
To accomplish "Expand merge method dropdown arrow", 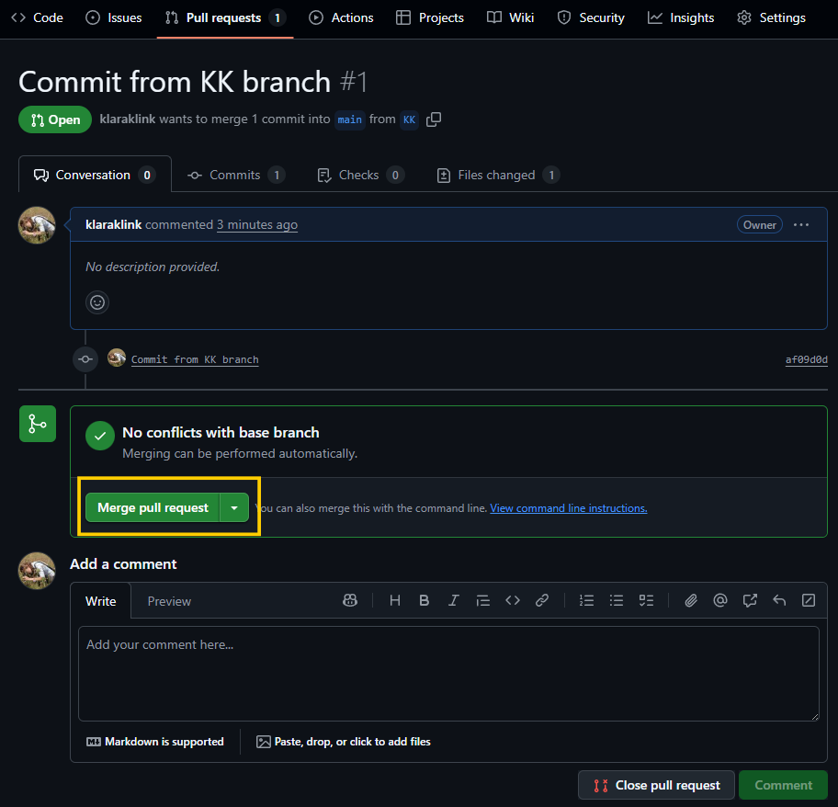I will point(234,507).
